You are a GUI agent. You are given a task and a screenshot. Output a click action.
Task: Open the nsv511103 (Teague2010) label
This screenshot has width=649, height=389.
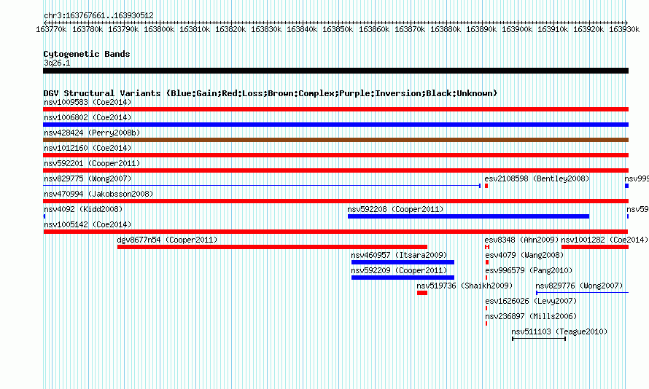click(x=559, y=331)
